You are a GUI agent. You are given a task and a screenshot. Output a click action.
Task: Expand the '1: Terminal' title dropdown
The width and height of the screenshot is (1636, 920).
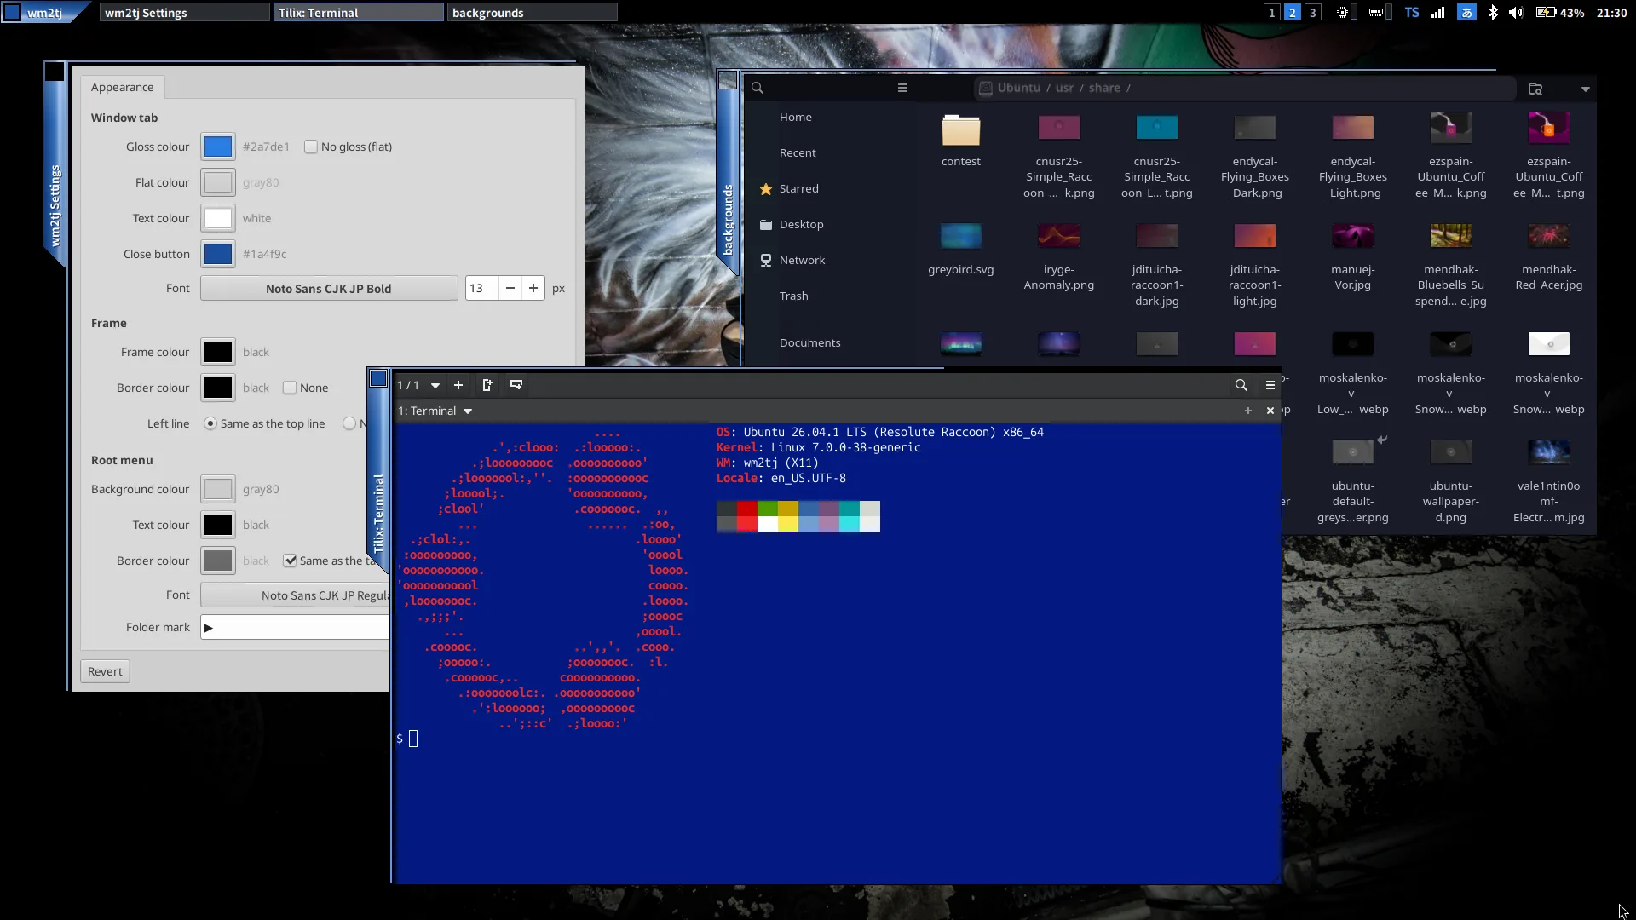tap(468, 411)
